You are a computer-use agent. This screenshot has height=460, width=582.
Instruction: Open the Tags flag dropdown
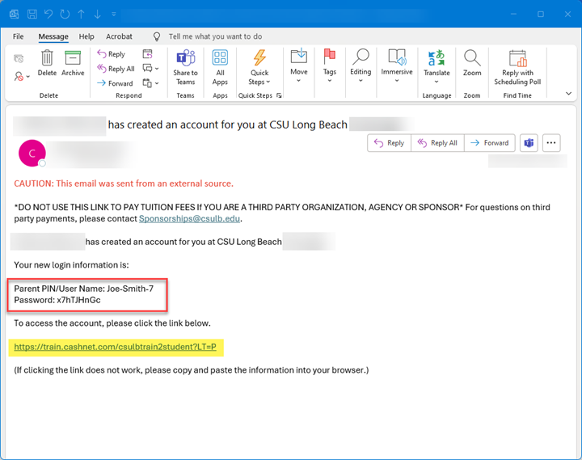(330, 65)
